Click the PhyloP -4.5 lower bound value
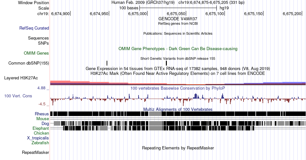Screen dimensions: 306x160 [x=42, y=104]
